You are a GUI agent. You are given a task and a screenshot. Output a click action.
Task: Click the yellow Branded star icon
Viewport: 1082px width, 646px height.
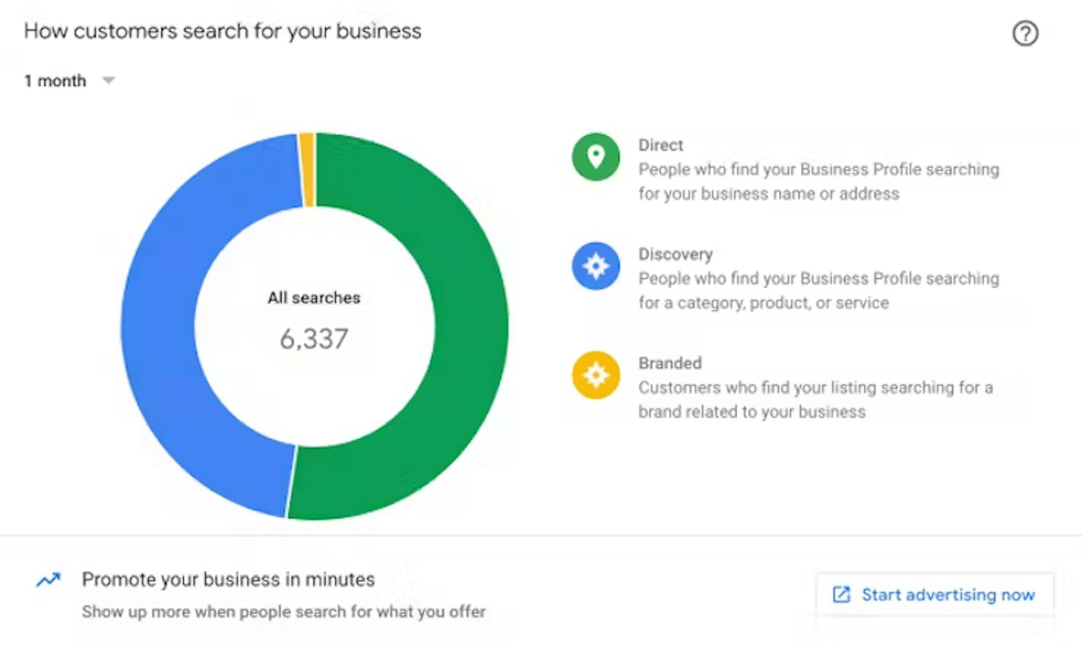click(596, 375)
